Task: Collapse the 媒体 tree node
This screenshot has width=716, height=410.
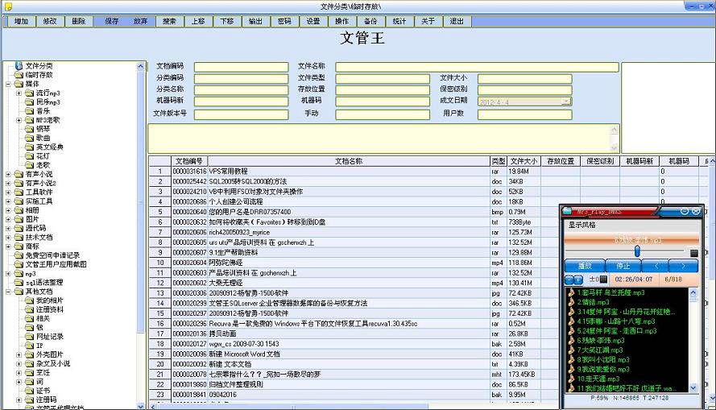Action: pyautogui.click(x=8, y=84)
